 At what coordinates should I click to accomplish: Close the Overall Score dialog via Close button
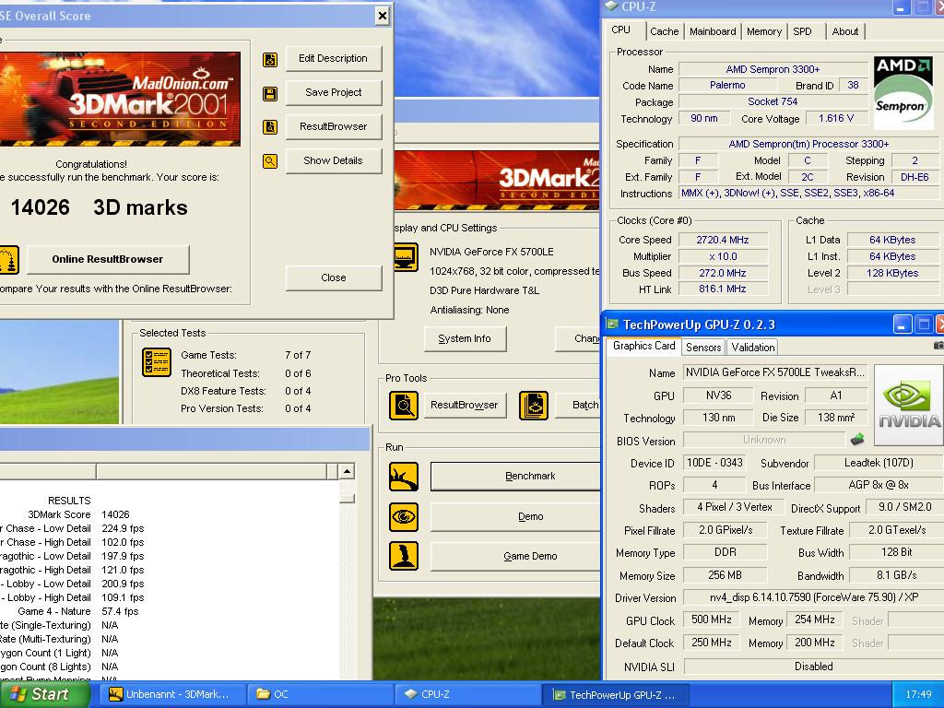(x=334, y=277)
